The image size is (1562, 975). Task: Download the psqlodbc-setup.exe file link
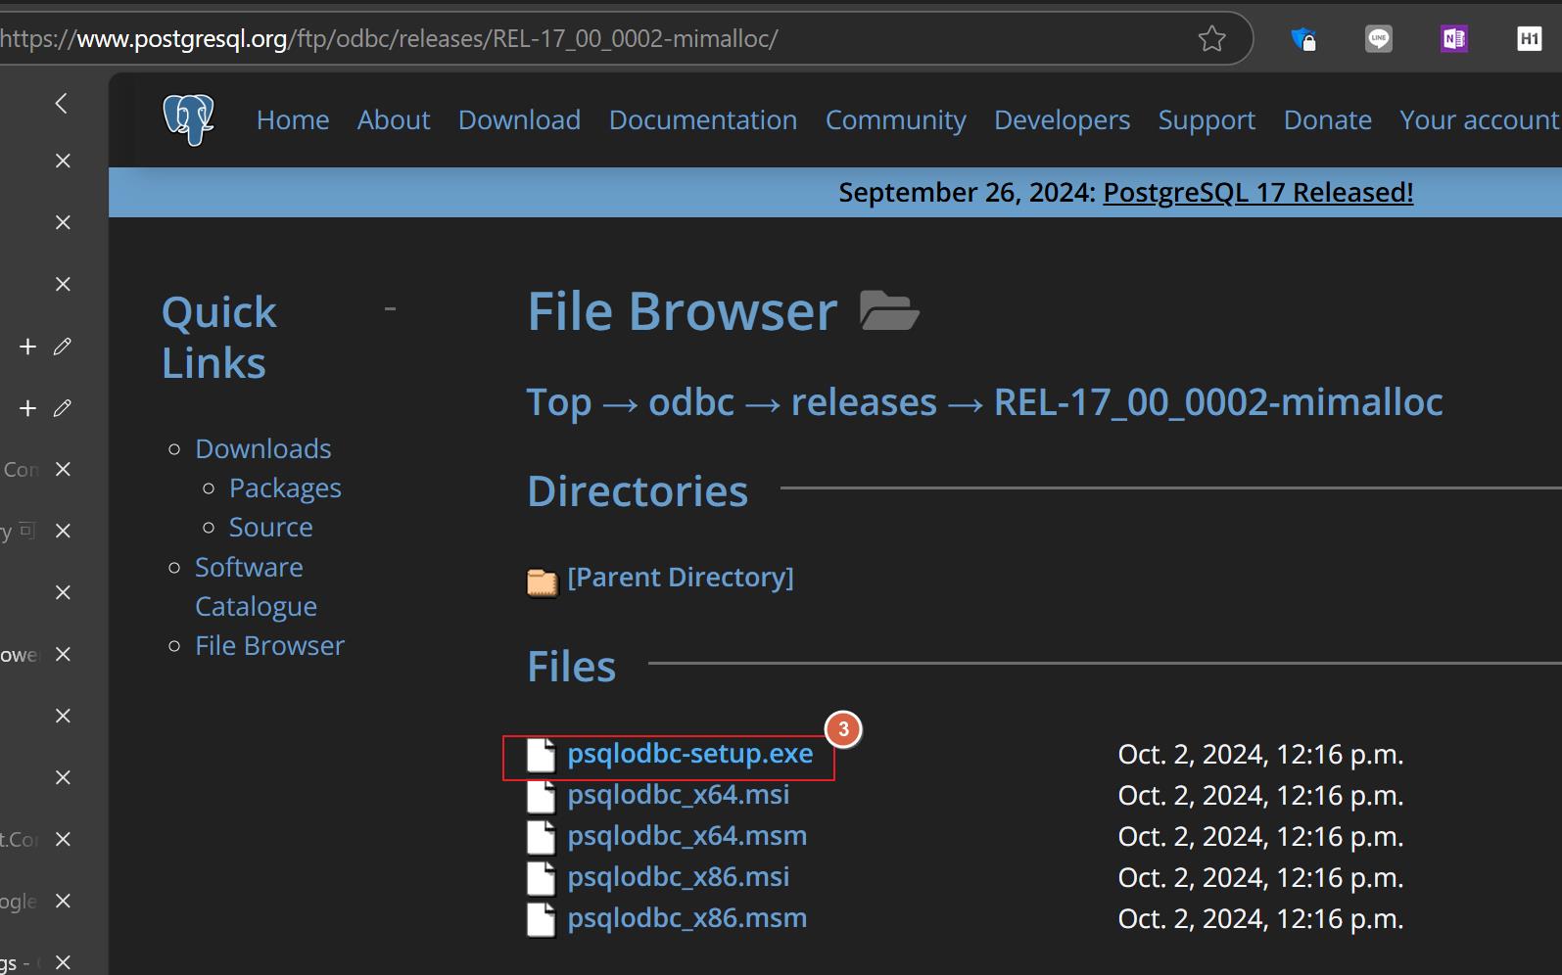[690, 754]
